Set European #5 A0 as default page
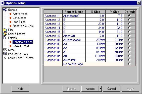 130,56
